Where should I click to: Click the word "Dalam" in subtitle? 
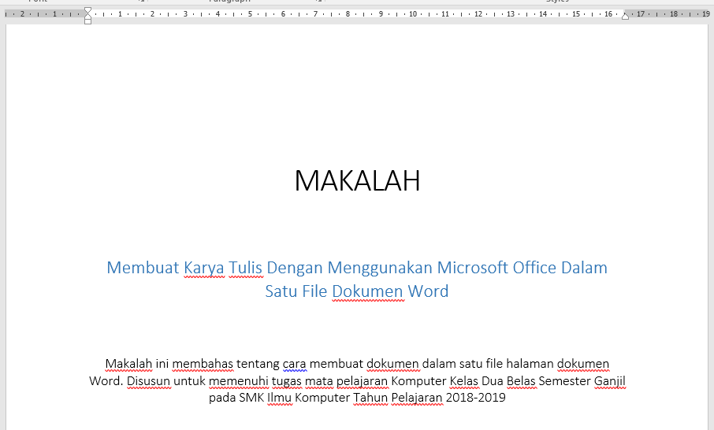(x=584, y=268)
